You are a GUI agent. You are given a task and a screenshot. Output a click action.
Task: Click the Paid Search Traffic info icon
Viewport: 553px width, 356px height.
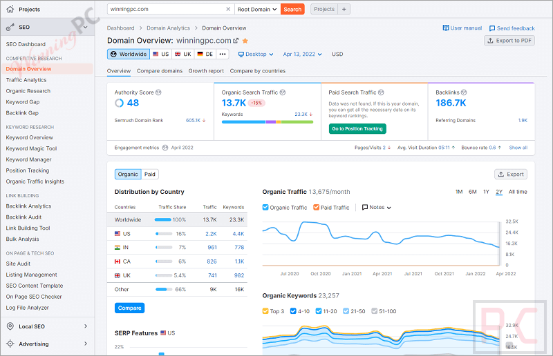click(381, 92)
